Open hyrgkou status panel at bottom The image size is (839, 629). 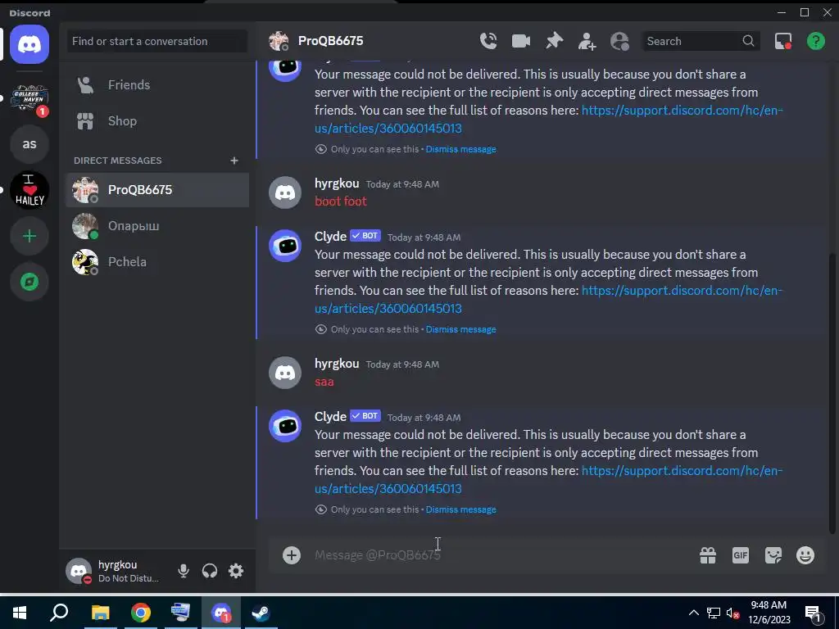(115, 571)
